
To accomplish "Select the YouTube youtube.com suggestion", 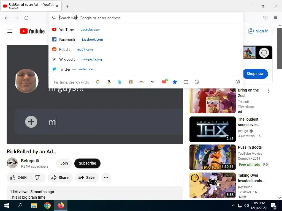I will (146, 30).
